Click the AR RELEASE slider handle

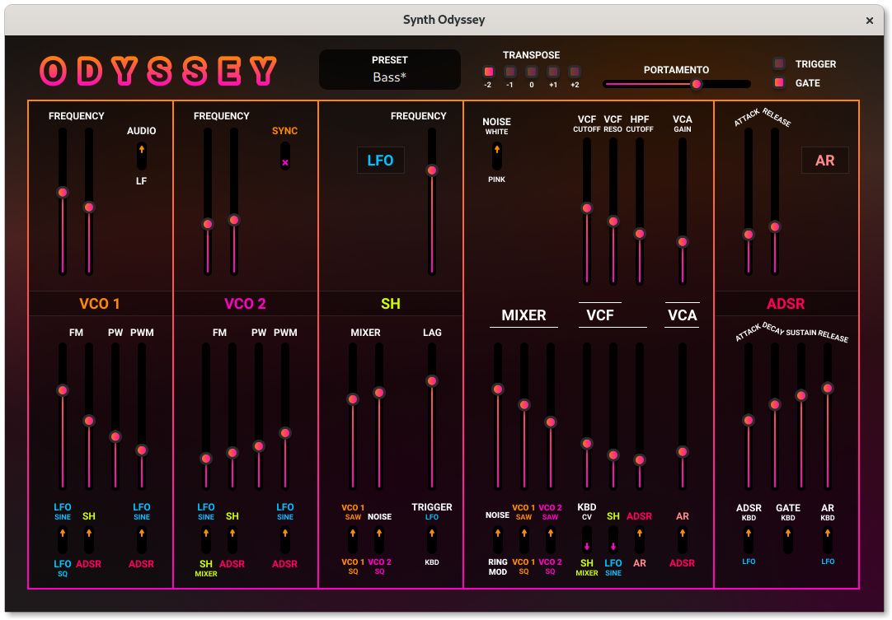point(774,226)
